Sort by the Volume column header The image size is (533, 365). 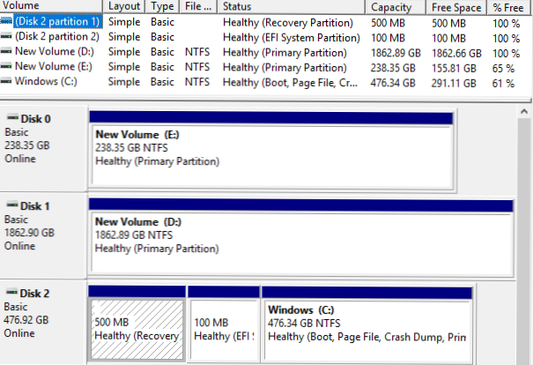51,6
